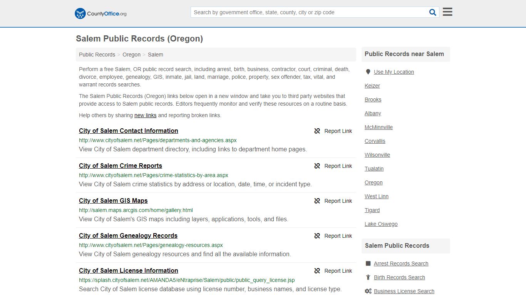Click Public Records near Salem heading
This screenshot has width=526, height=295.
click(404, 54)
